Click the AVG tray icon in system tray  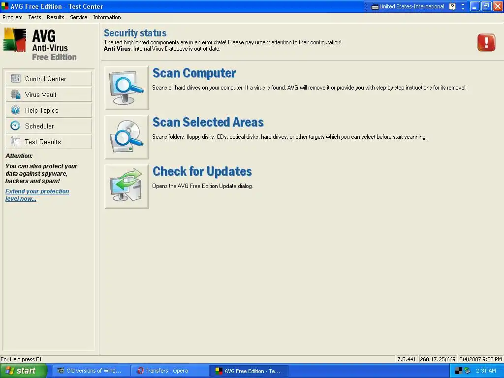click(x=459, y=371)
